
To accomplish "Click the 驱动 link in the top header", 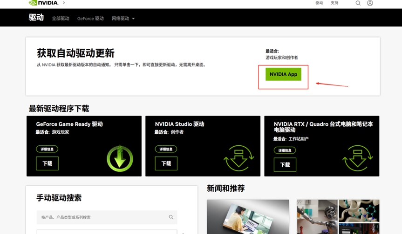I will (319, 3).
